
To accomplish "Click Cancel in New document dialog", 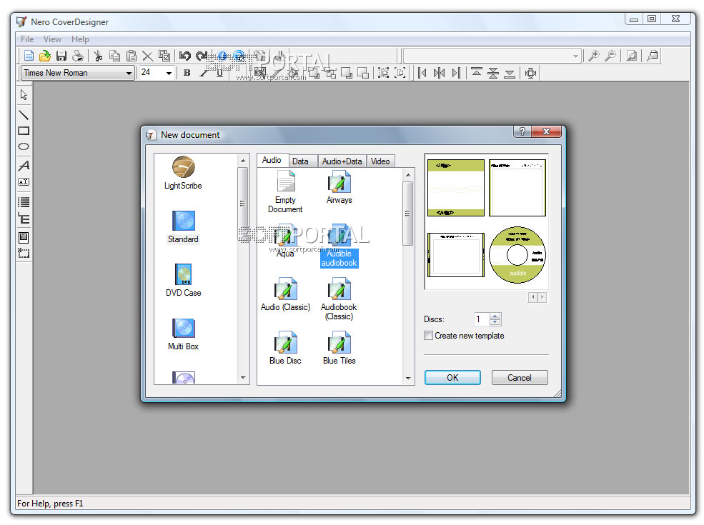I will point(520,378).
